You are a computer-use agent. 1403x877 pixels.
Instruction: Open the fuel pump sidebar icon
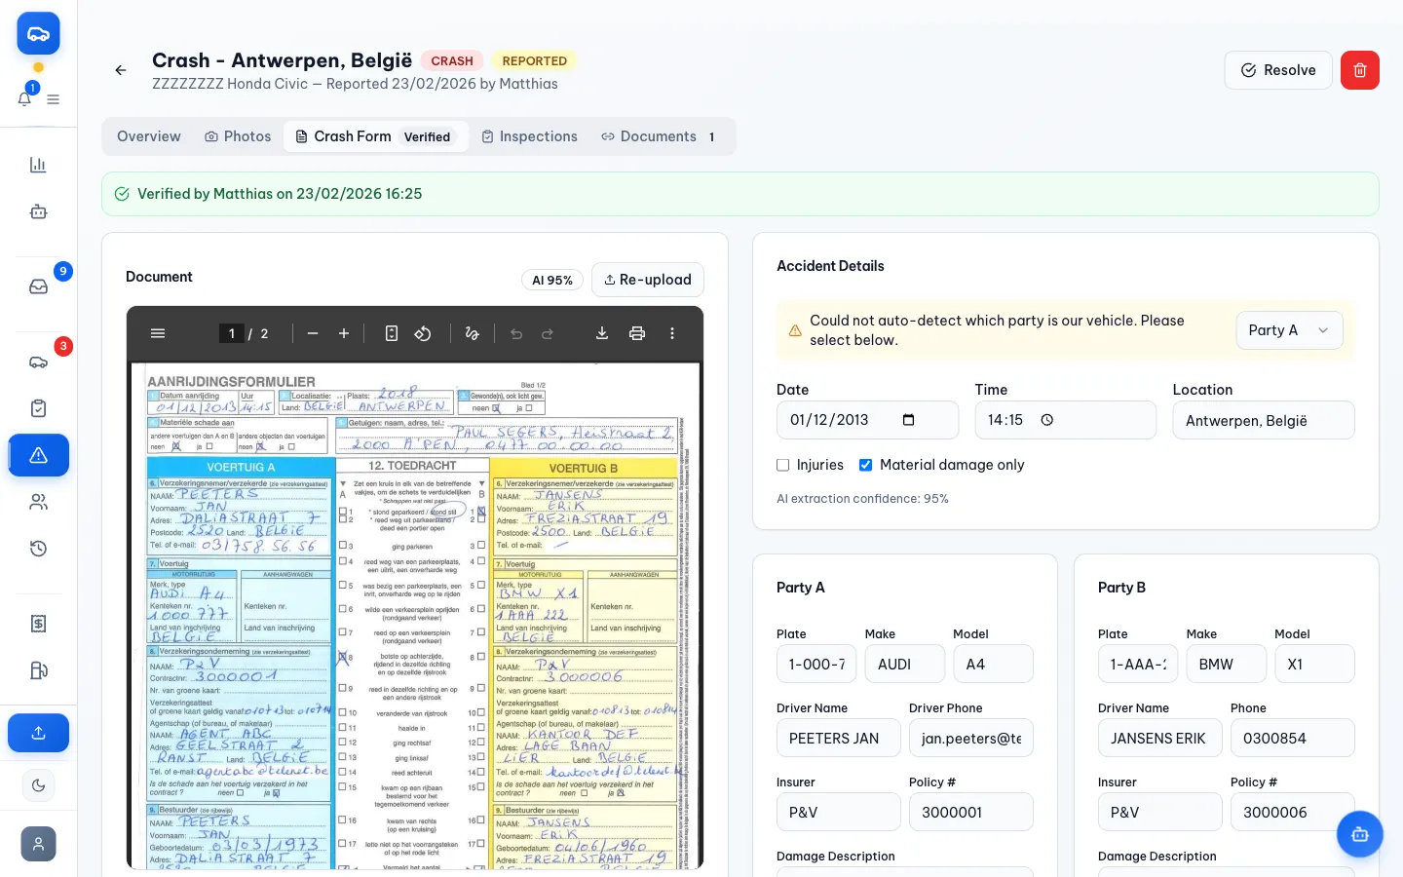(x=38, y=670)
